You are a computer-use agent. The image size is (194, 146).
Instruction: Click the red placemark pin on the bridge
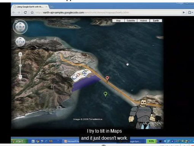tap(107, 79)
